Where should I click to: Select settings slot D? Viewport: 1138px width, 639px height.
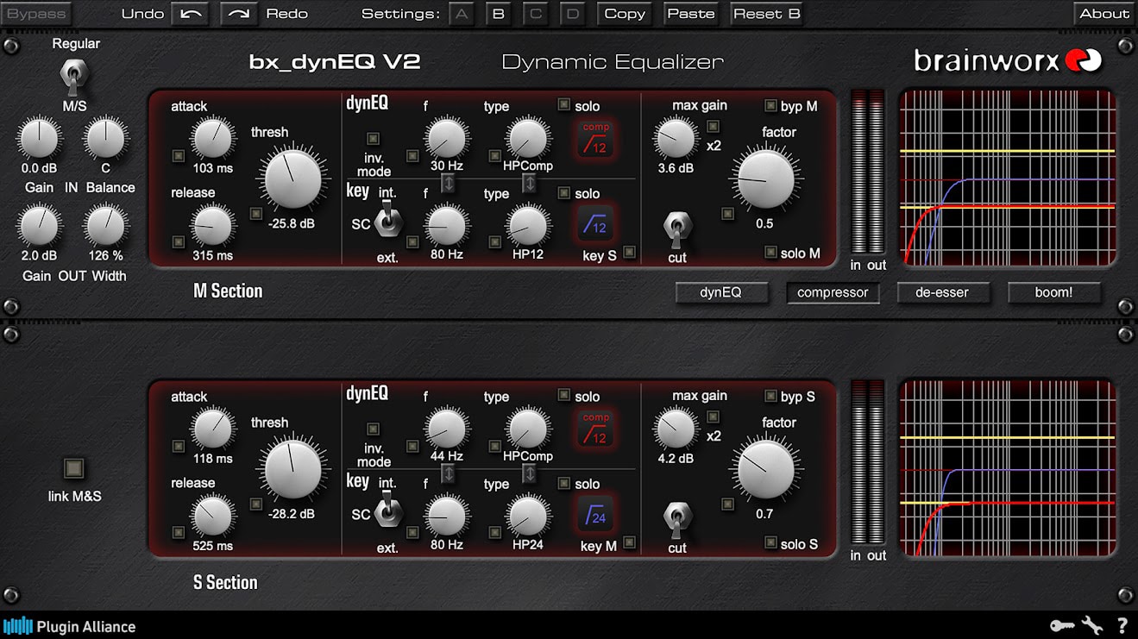tap(571, 13)
